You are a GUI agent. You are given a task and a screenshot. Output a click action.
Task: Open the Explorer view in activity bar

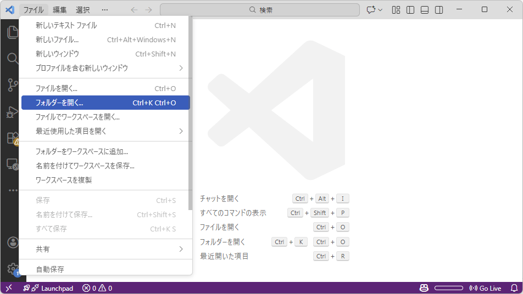click(12, 32)
